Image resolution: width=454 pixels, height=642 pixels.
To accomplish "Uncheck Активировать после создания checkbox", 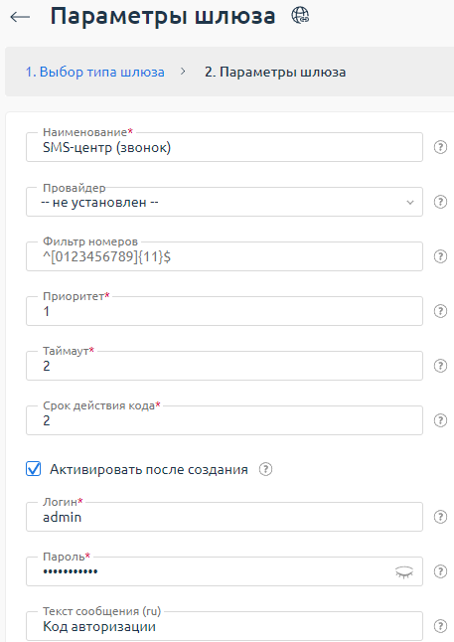I will (33, 469).
